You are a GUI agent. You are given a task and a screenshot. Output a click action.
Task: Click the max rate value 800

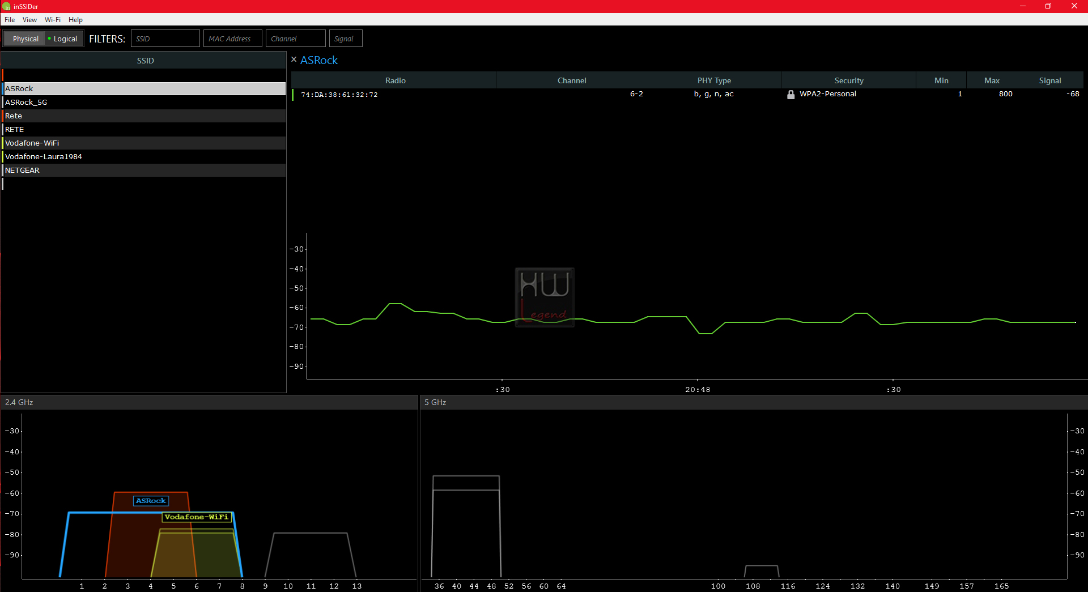coord(1006,94)
